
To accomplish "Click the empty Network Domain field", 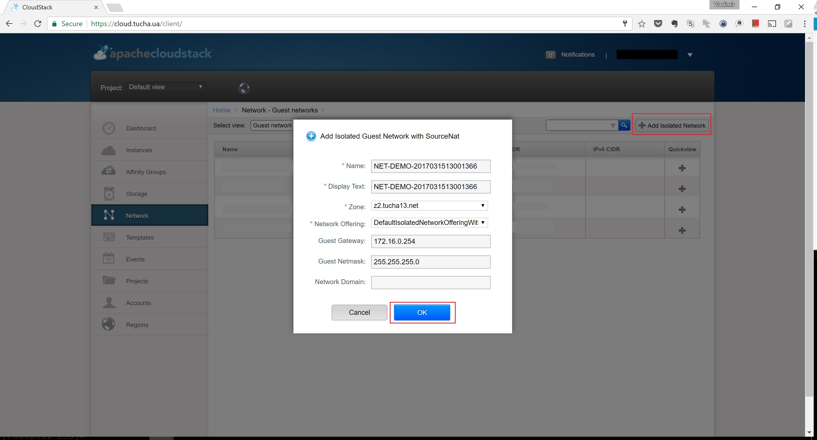I will [x=431, y=283].
